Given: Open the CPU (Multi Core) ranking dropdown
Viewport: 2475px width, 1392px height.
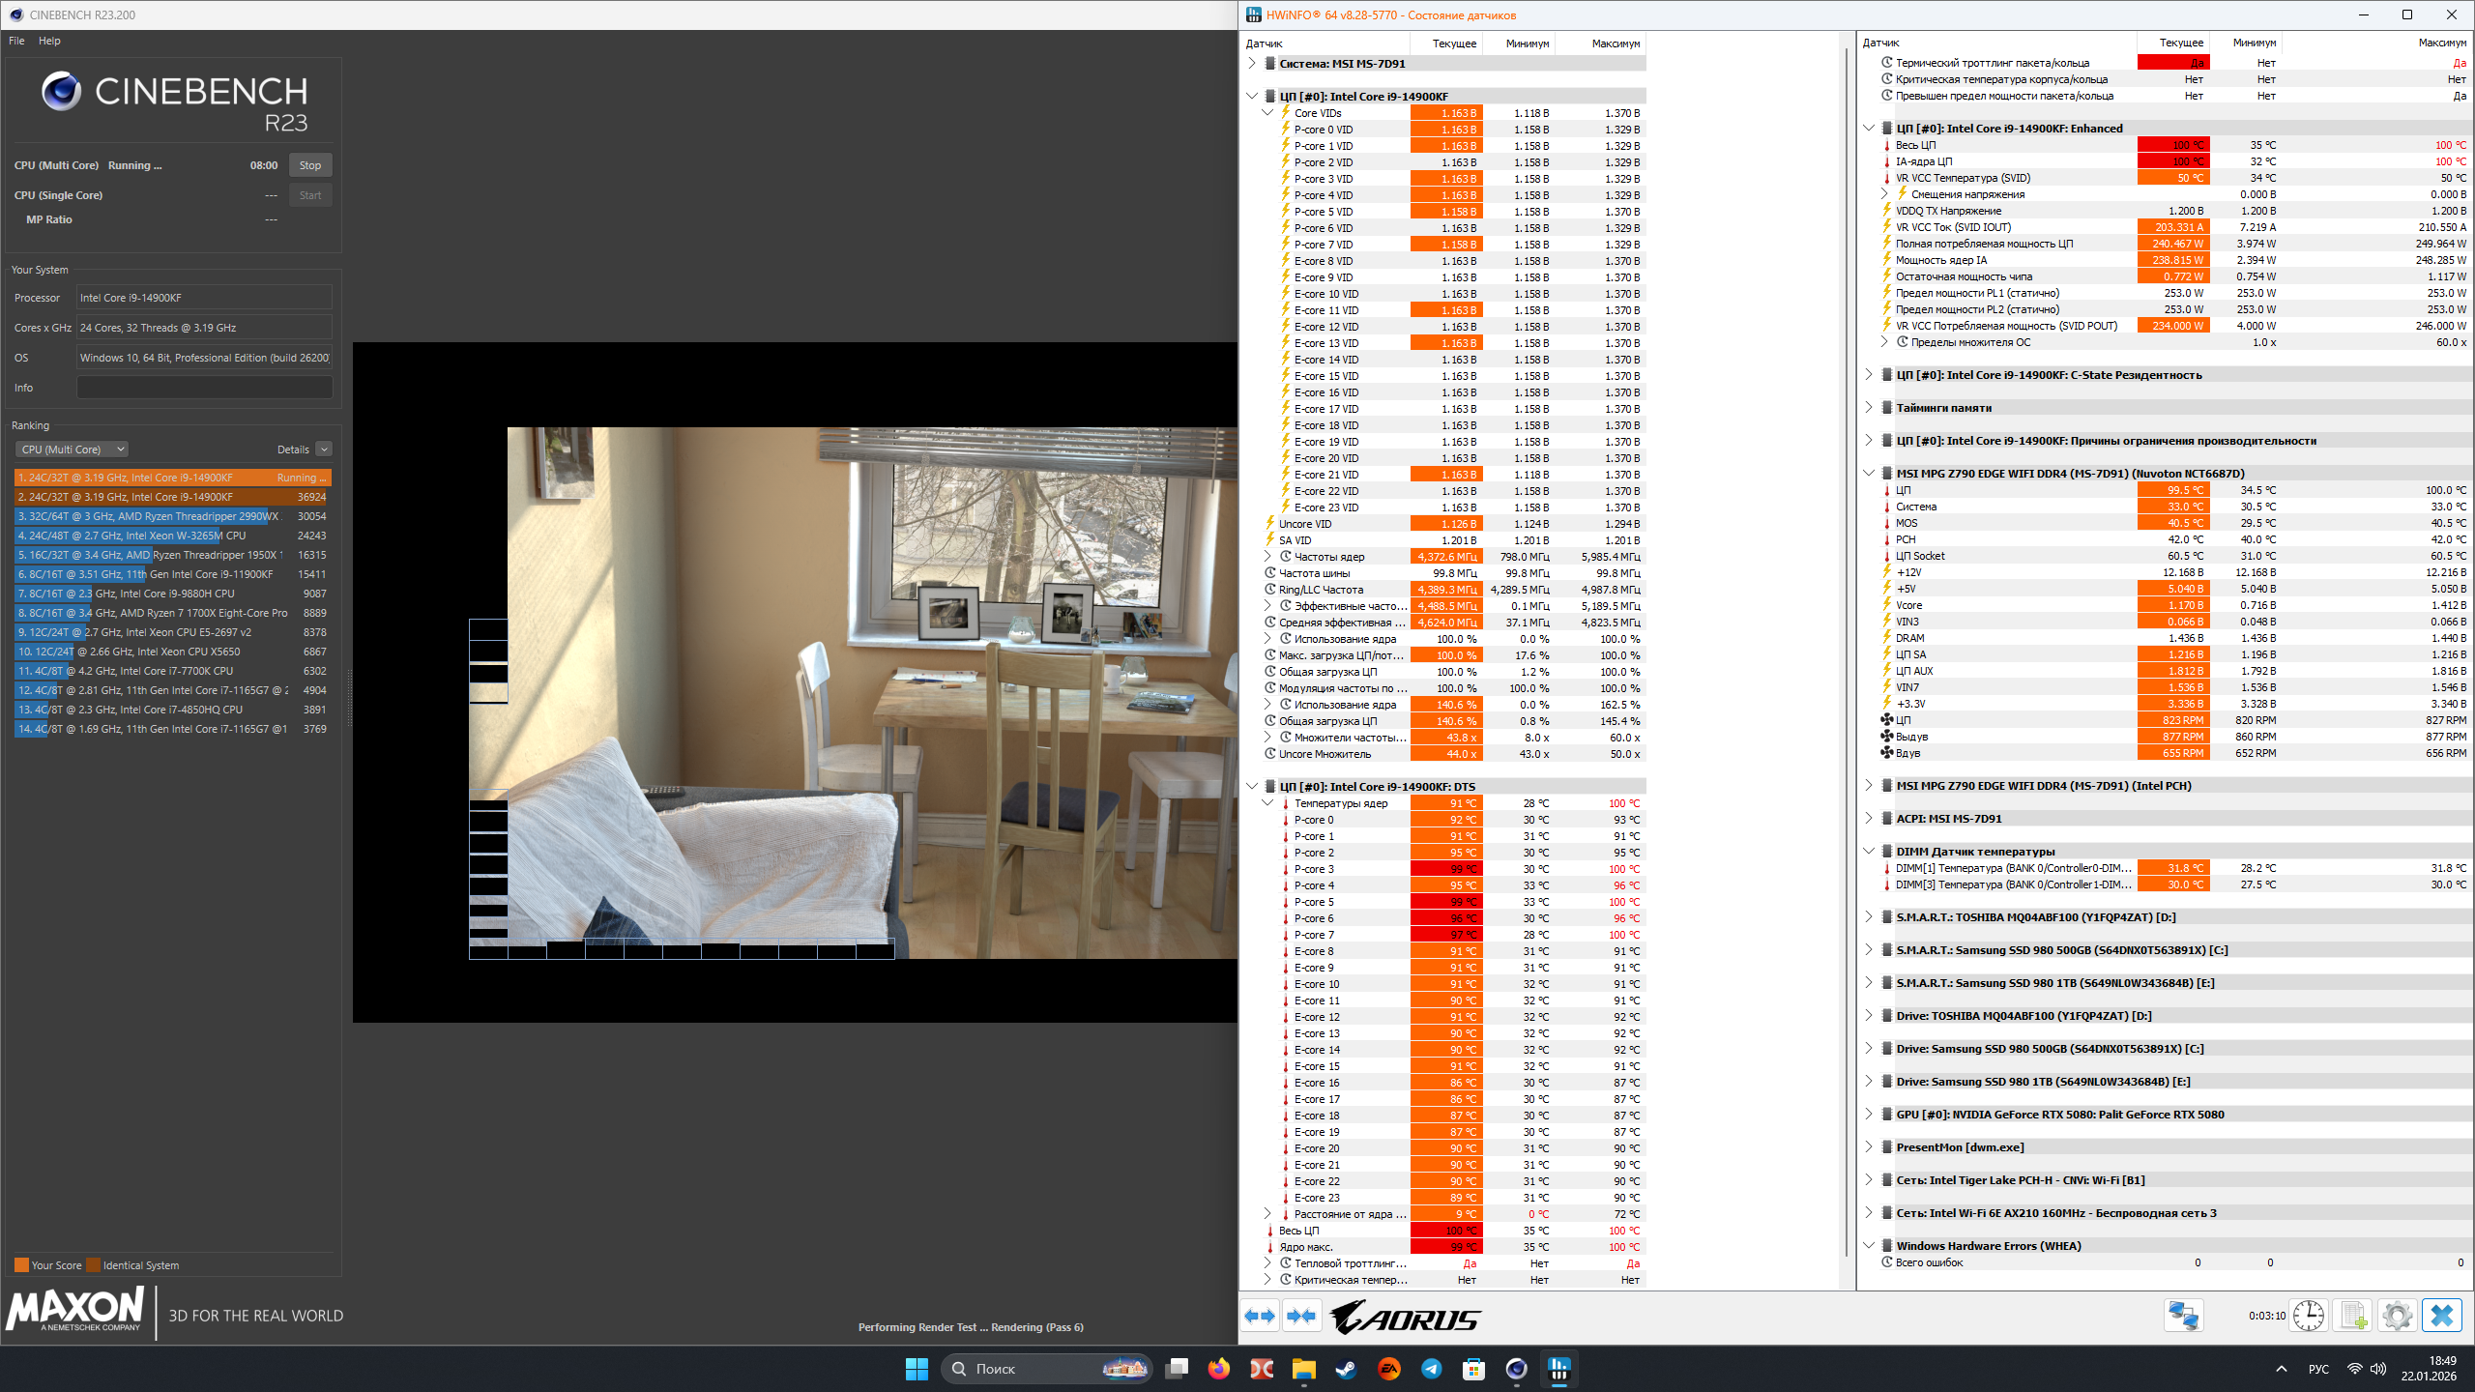Looking at the screenshot, I should click(x=73, y=449).
